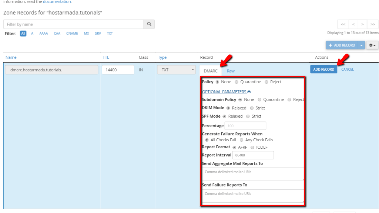Click the TTL input field

click(x=118, y=70)
